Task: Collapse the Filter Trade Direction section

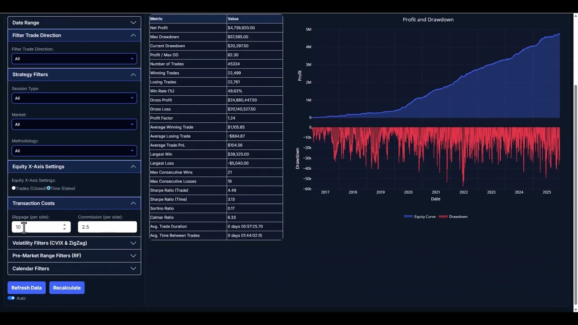Action: (74, 35)
